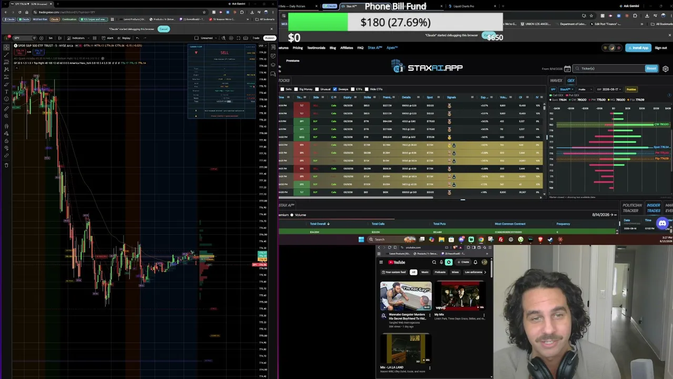Open the EXP 2026-08-17 expiration dropdown

(x=609, y=89)
